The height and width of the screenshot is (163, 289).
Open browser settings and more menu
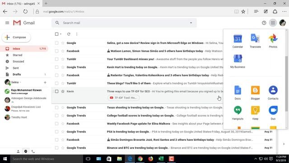(284, 11)
